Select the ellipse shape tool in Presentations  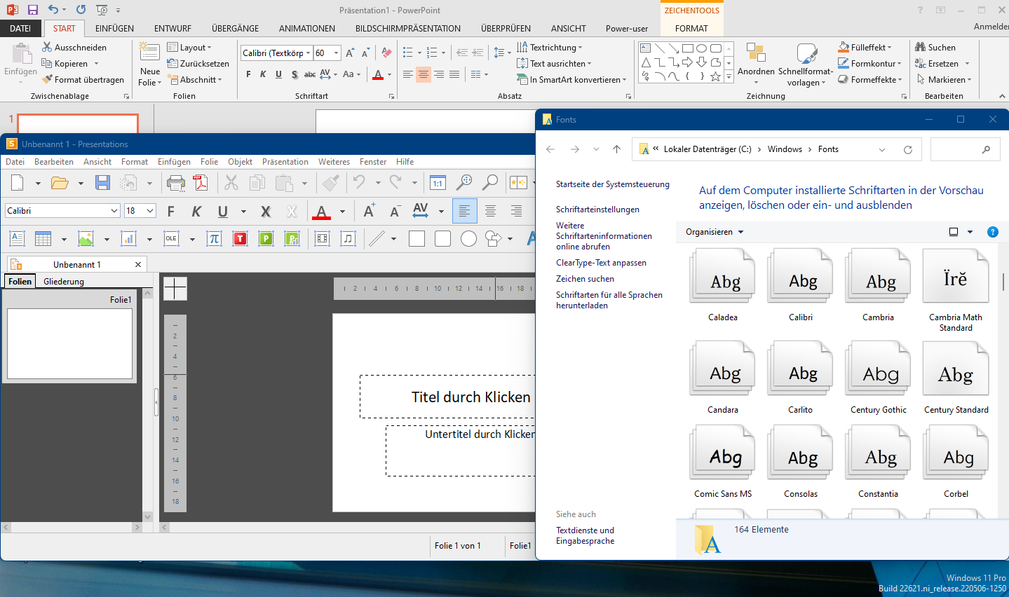tap(468, 238)
